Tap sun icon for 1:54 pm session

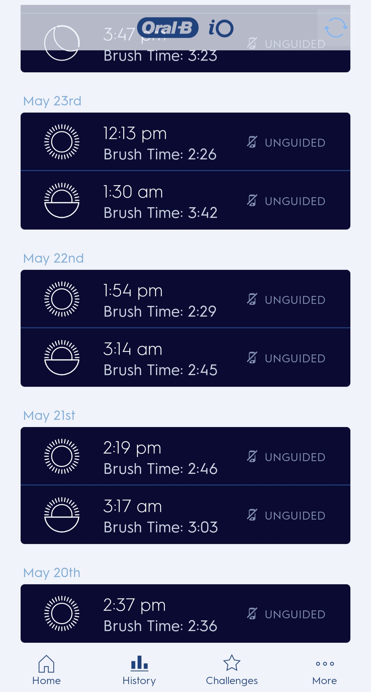[62, 299]
